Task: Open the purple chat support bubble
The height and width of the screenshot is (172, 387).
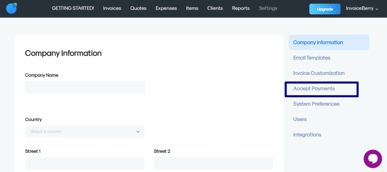Action: pyautogui.click(x=373, y=159)
